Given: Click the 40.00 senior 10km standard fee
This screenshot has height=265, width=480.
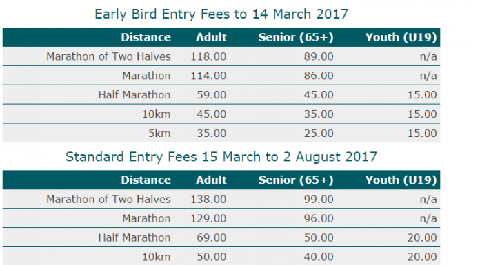Looking at the screenshot, I should click(x=319, y=257).
